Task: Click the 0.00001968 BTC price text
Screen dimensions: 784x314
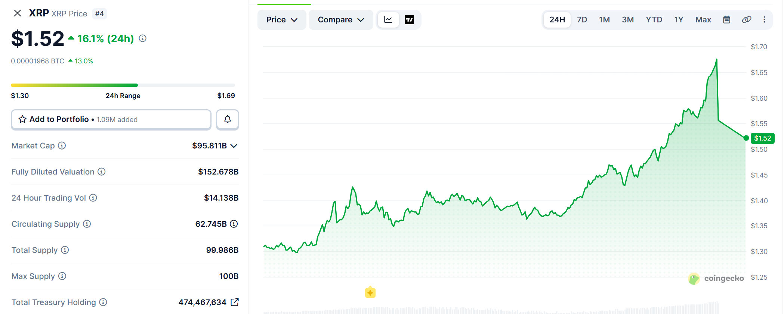Action: pos(38,61)
